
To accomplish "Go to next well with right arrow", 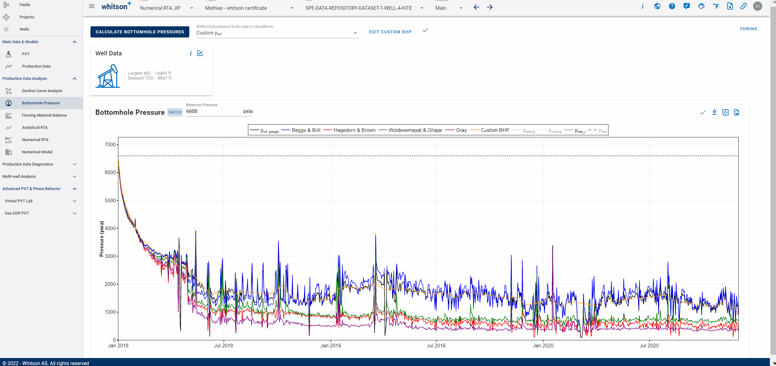I will tap(490, 7).
